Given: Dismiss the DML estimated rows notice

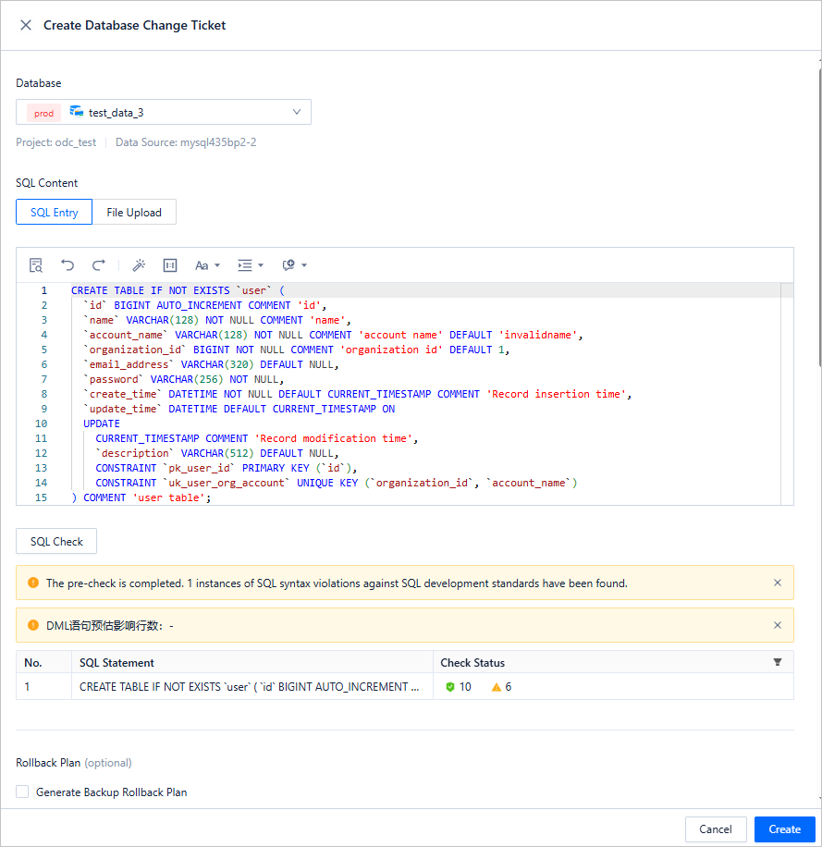Looking at the screenshot, I should (778, 625).
